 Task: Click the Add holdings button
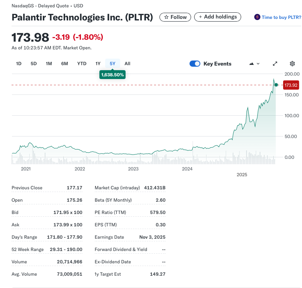point(218,17)
